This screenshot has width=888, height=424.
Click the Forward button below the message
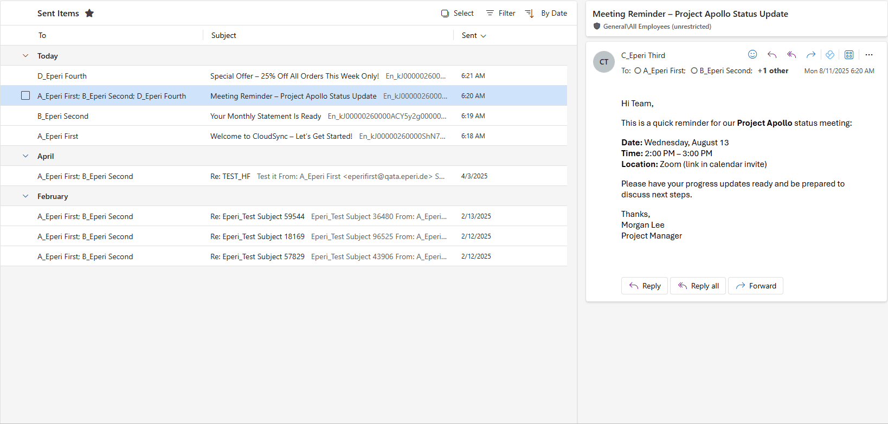[756, 286]
